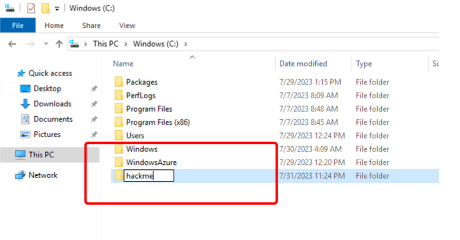
Task: Open the Share ribbon tab
Action: pos(91,25)
